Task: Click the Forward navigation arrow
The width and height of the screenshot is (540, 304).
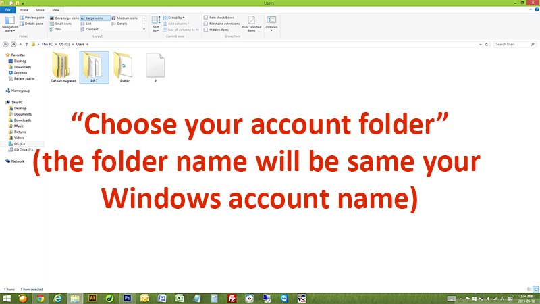Action: pyautogui.click(x=13, y=44)
